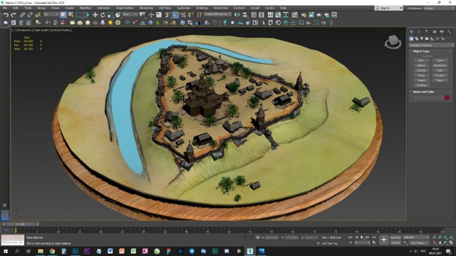Select the Move transform tool
Screen dimensions: 456x256
pyautogui.click(x=95, y=15)
